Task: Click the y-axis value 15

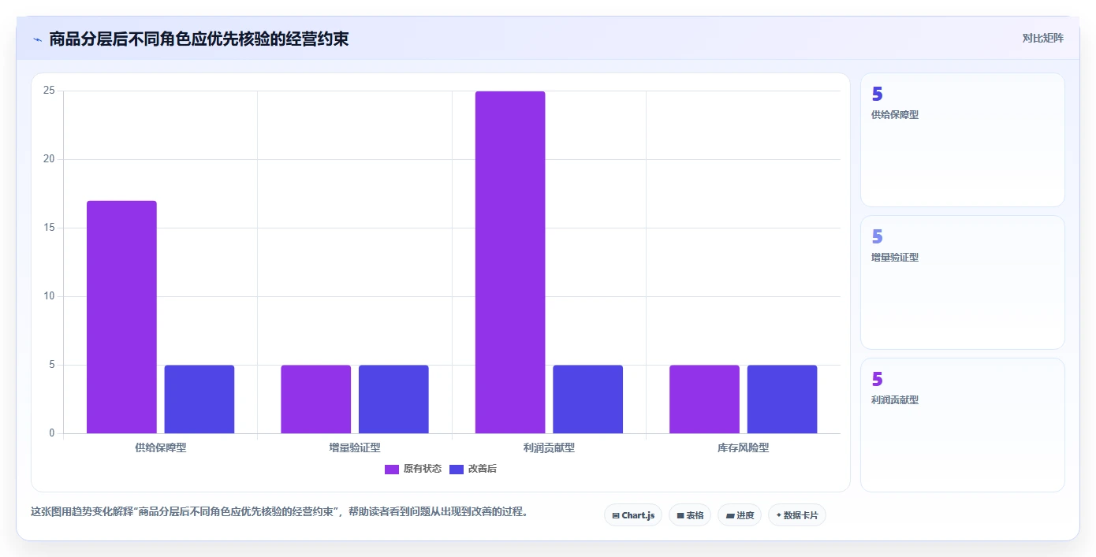Action: [x=49, y=228]
